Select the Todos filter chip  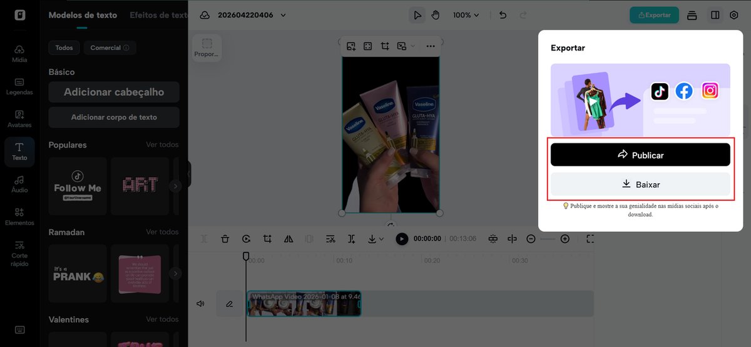coord(64,48)
